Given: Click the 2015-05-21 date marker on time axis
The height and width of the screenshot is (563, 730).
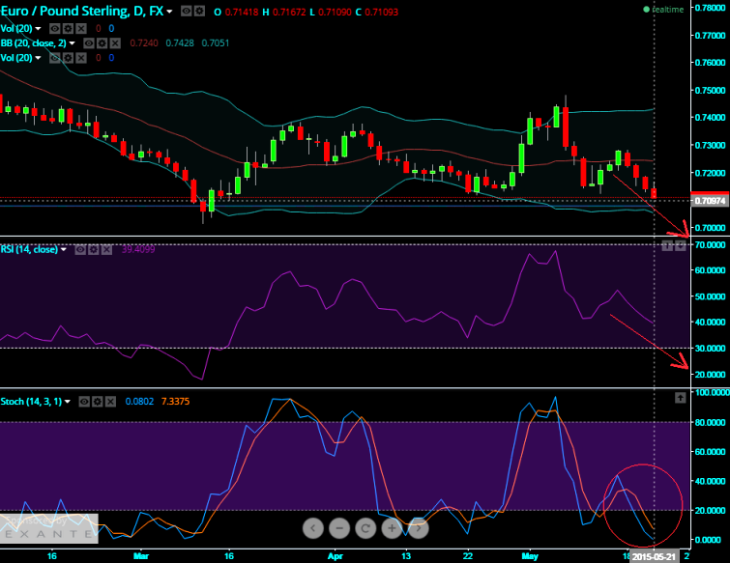Looking at the screenshot, I should (655, 555).
